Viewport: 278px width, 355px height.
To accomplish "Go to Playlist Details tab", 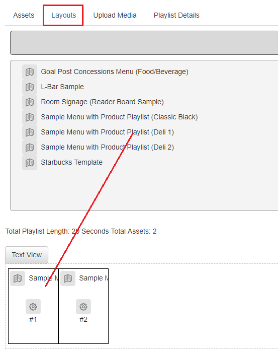I will coord(176,15).
